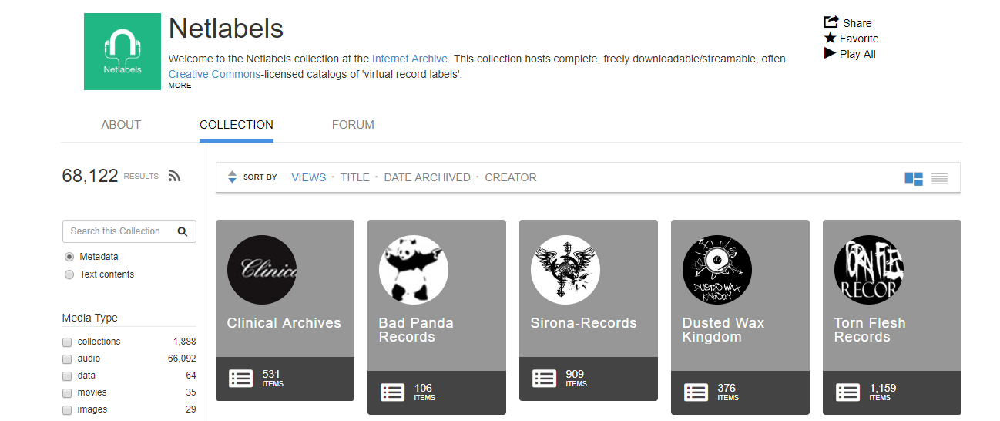Click the list icon on Dusted Wax card

696,392
